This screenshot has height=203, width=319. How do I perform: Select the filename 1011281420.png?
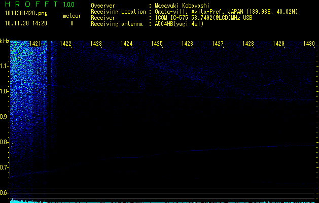click(x=26, y=14)
